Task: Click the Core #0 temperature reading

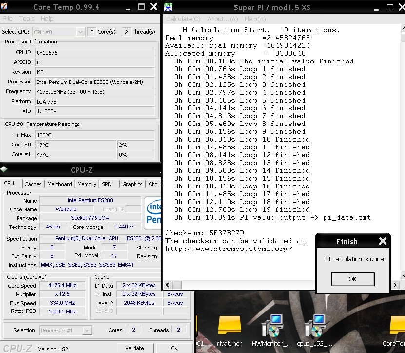Action: coord(76,145)
